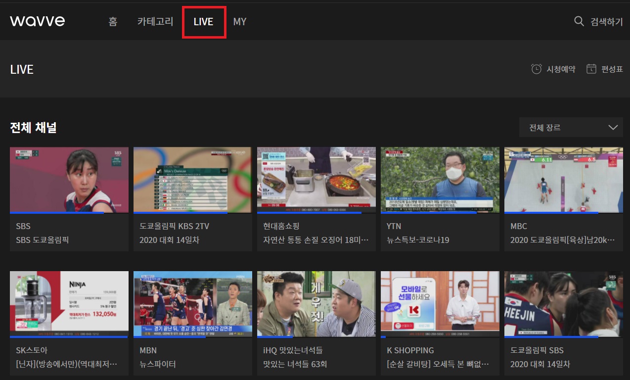Play the MBN channel thumbnail
The image size is (630, 380).
coord(193,304)
